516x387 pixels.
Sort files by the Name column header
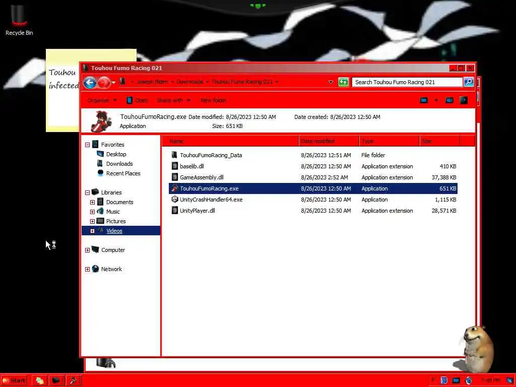pos(231,141)
